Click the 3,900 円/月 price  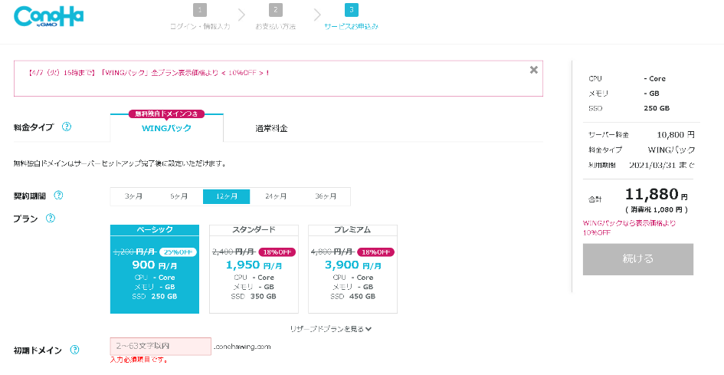[x=352, y=265]
